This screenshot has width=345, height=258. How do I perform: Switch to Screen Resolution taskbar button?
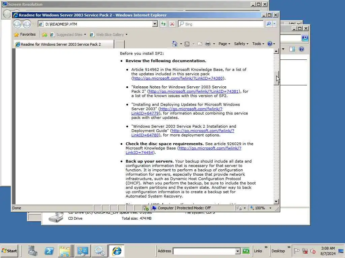(x=83, y=251)
